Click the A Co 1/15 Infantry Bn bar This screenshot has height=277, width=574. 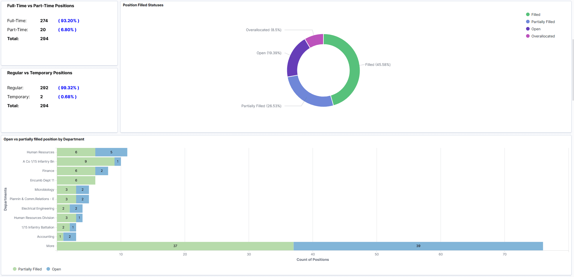[x=86, y=161]
